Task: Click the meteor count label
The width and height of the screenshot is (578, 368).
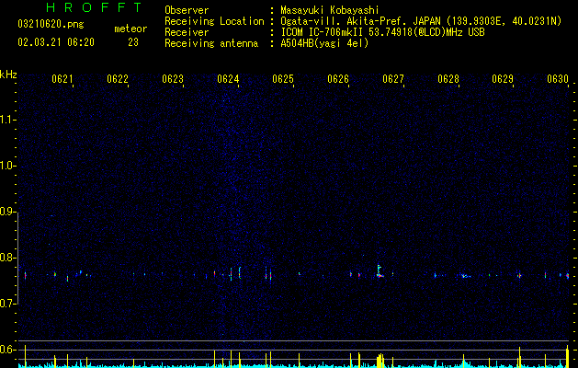Action: point(130,29)
